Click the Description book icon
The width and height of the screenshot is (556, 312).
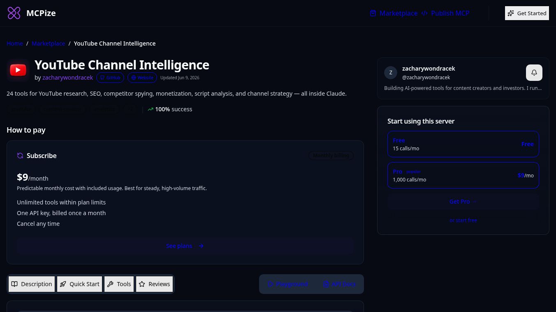(14, 284)
